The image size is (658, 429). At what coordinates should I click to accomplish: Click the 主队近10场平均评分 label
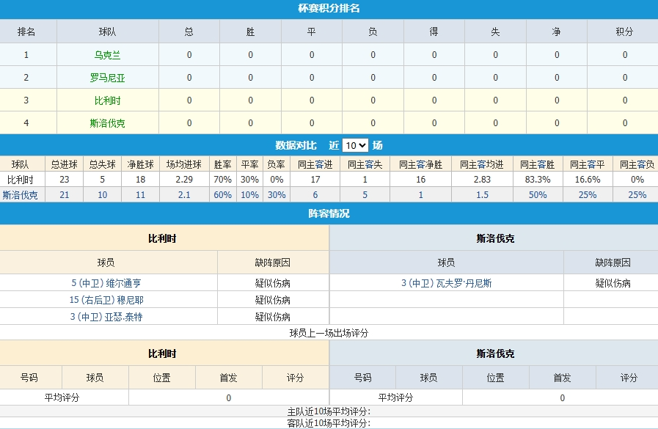click(329, 412)
